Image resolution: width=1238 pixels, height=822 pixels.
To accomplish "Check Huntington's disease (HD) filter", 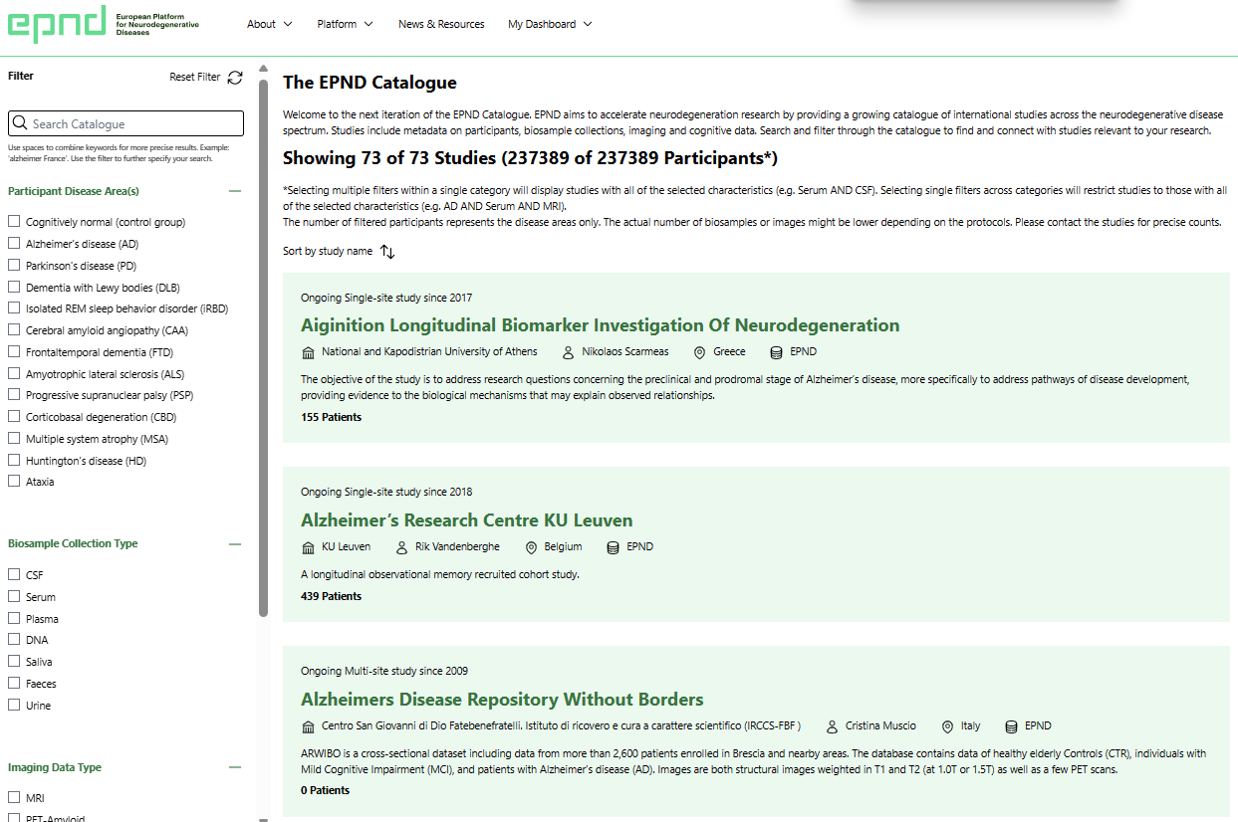I will click(14, 461).
